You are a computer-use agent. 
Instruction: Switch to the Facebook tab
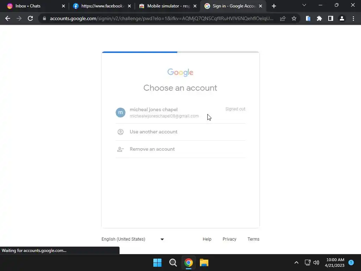tap(102, 6)
